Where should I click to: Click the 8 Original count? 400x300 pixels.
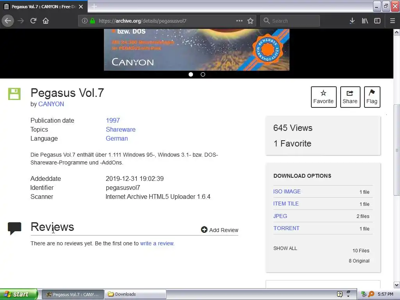[359, 261]
